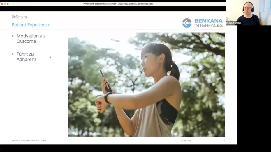Close the PowerPoint window with red button
Image resolution: width=271 pixels, height=152 pixels.
click(x=2, y=4)
